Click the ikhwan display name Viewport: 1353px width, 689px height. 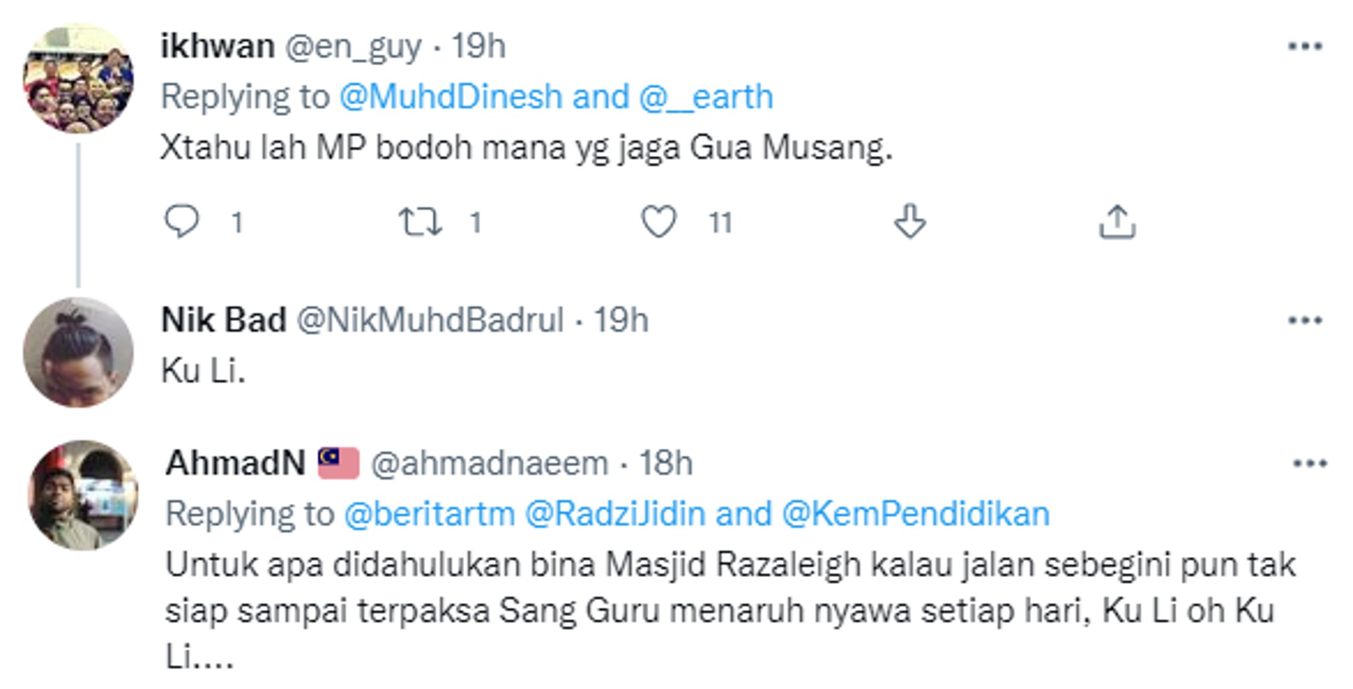tap(217, 46)
